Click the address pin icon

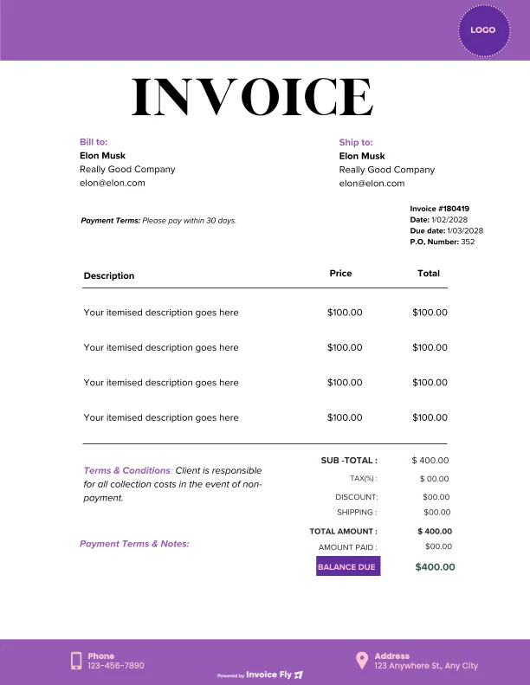tap(362, 661)
